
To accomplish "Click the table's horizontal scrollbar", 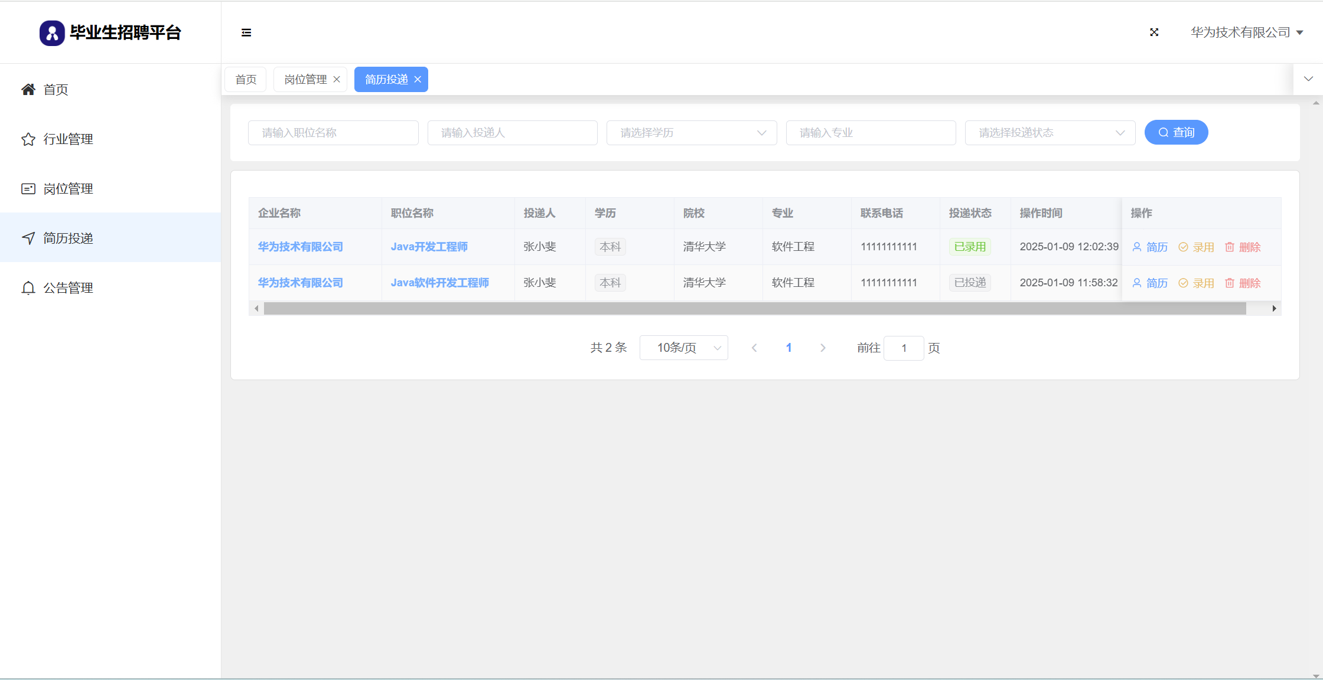I will (754, 309).
